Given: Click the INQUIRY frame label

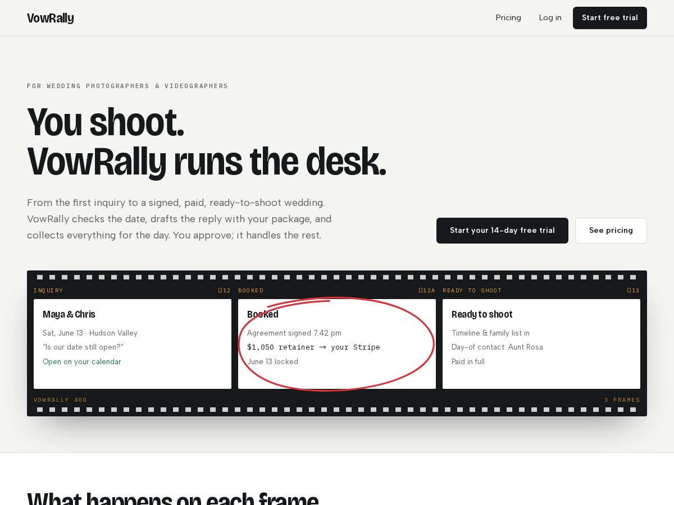Looking at the screenshot, I should (48, 291).
